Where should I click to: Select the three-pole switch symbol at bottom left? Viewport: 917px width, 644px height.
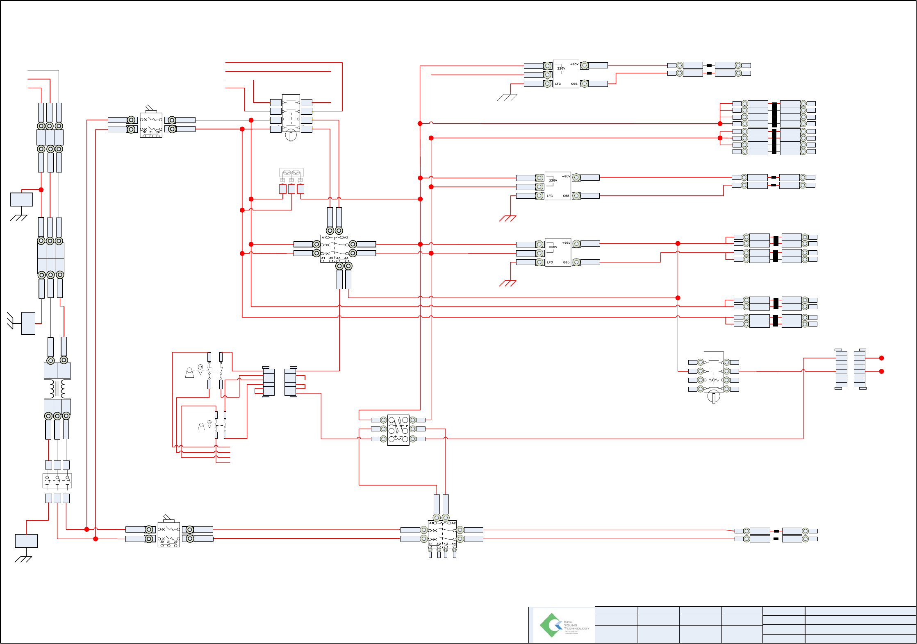pyautogui.click(x=57, y=481)
